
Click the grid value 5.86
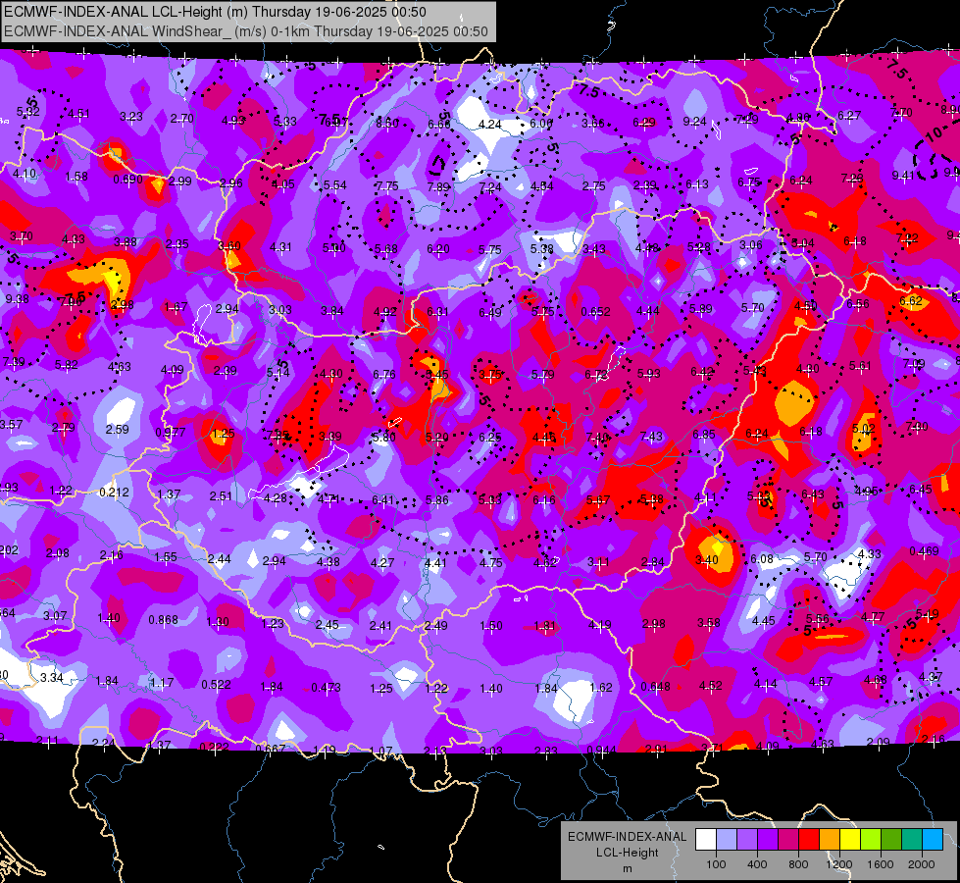[x=436, y=500]
